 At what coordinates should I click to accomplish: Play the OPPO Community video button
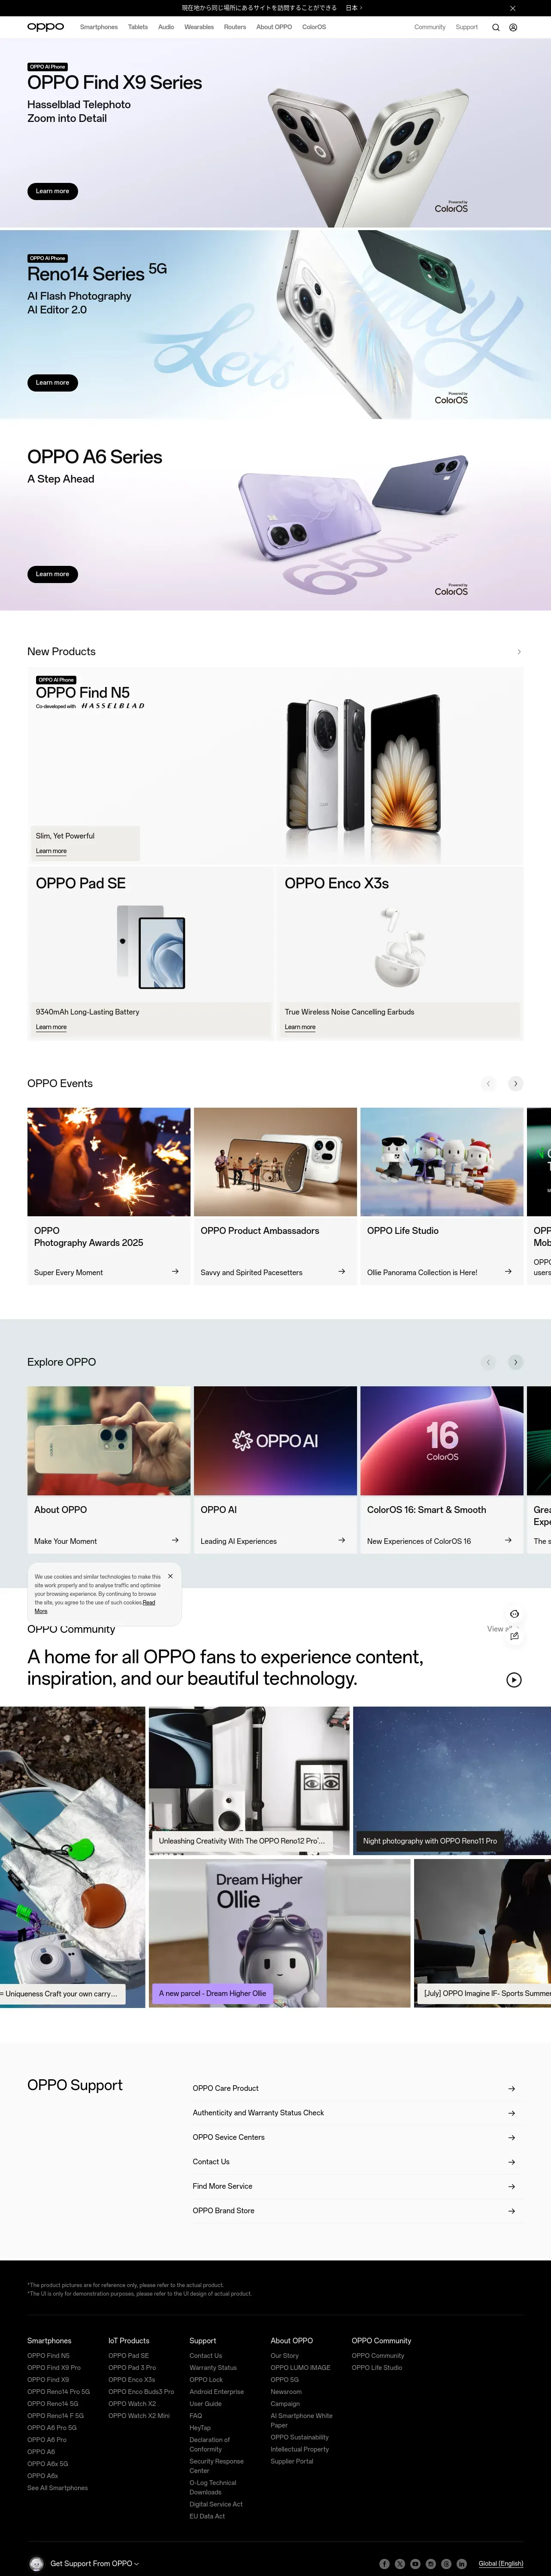[514, 1680]
